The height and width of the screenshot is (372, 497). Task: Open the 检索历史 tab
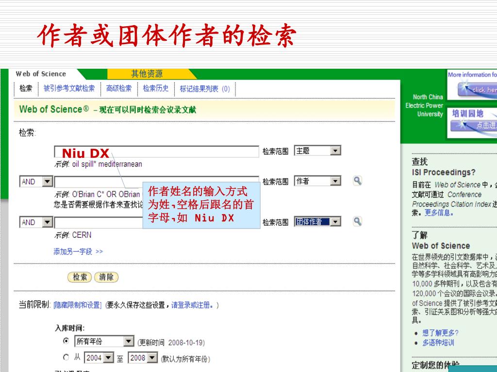(156, 88)
